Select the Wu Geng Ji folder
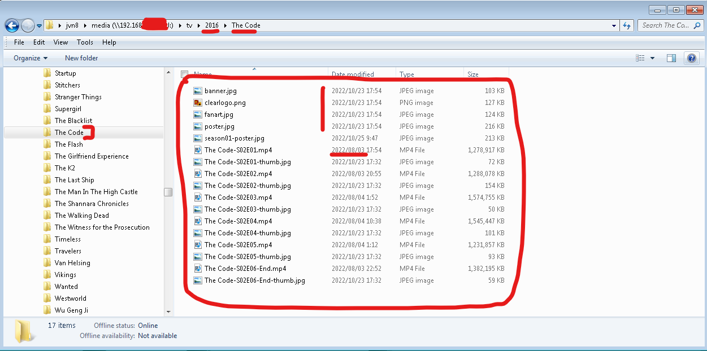The height and width of the screenshot is (351, 707). coord(71,310)
